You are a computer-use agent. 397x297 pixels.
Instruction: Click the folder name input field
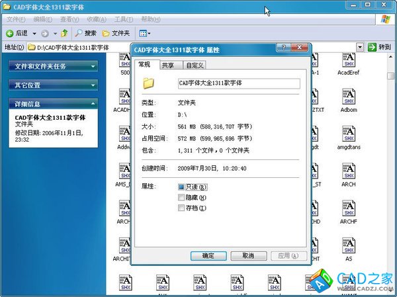click(239, 83)
